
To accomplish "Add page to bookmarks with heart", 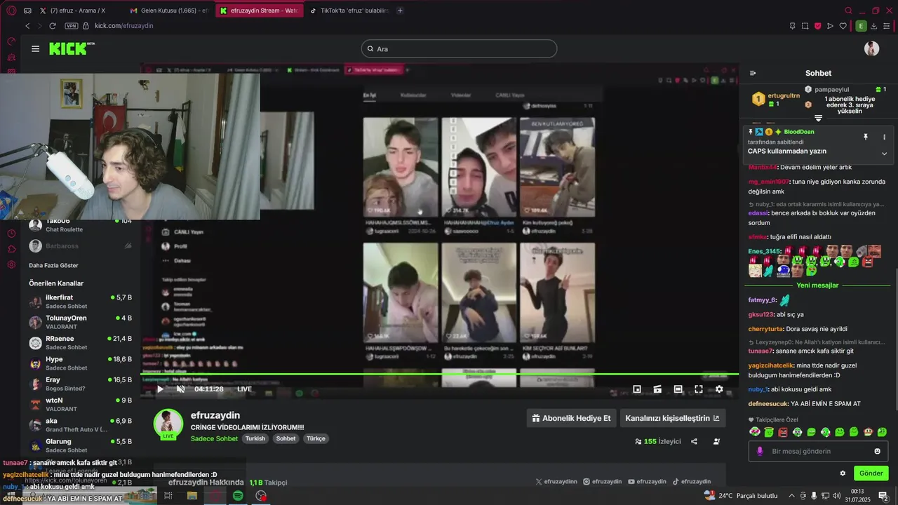I will click(x=843, y=26).
